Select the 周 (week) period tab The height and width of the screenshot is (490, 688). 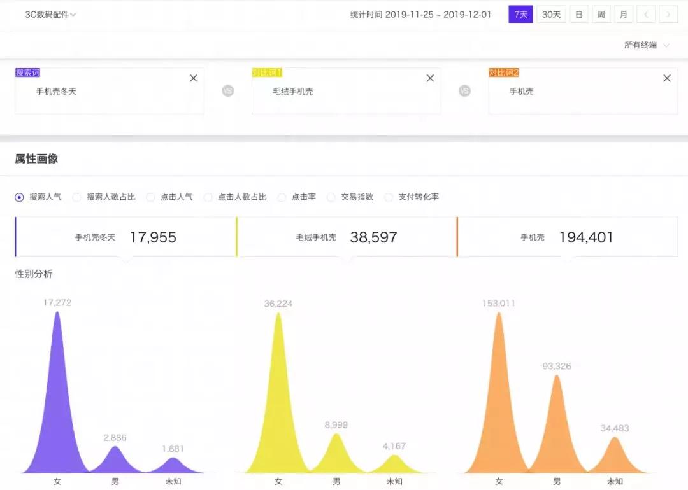601,15
